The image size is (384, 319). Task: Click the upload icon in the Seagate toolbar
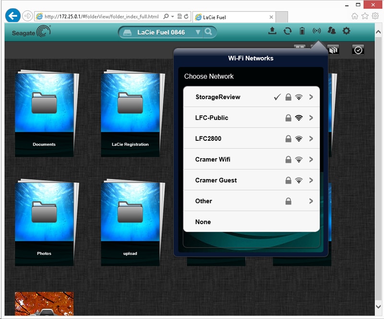[272, 31]
